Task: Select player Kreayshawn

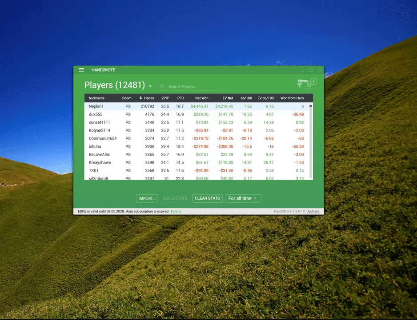Action: point(100,162)
